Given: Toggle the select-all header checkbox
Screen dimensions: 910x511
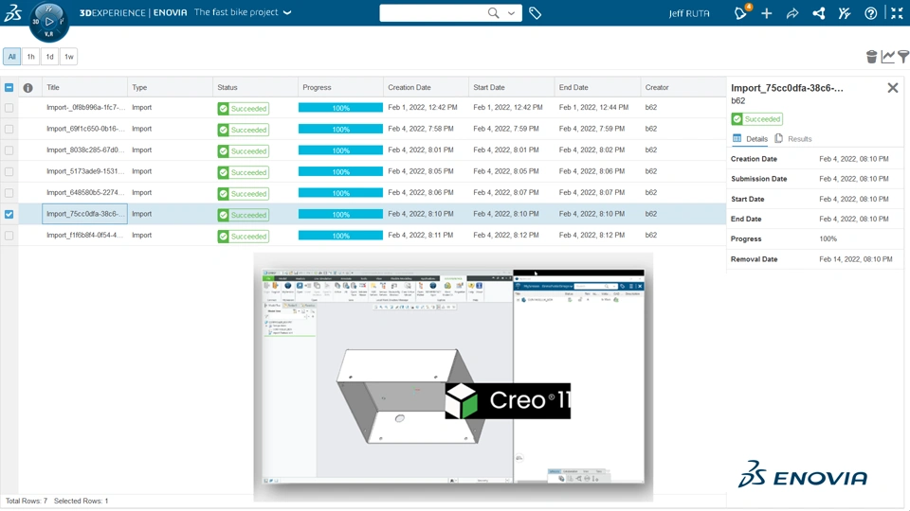Looking at the screenshot, I should [x=9, y=87].
